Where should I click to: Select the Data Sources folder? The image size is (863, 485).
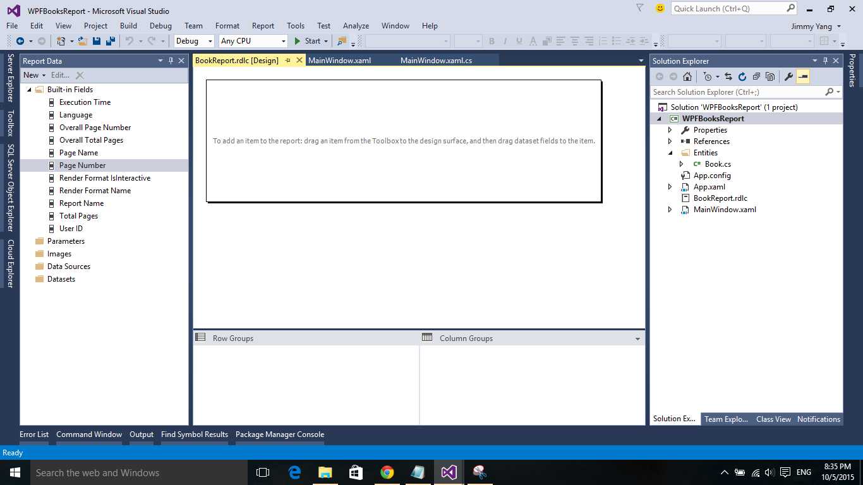pos(68,266)
